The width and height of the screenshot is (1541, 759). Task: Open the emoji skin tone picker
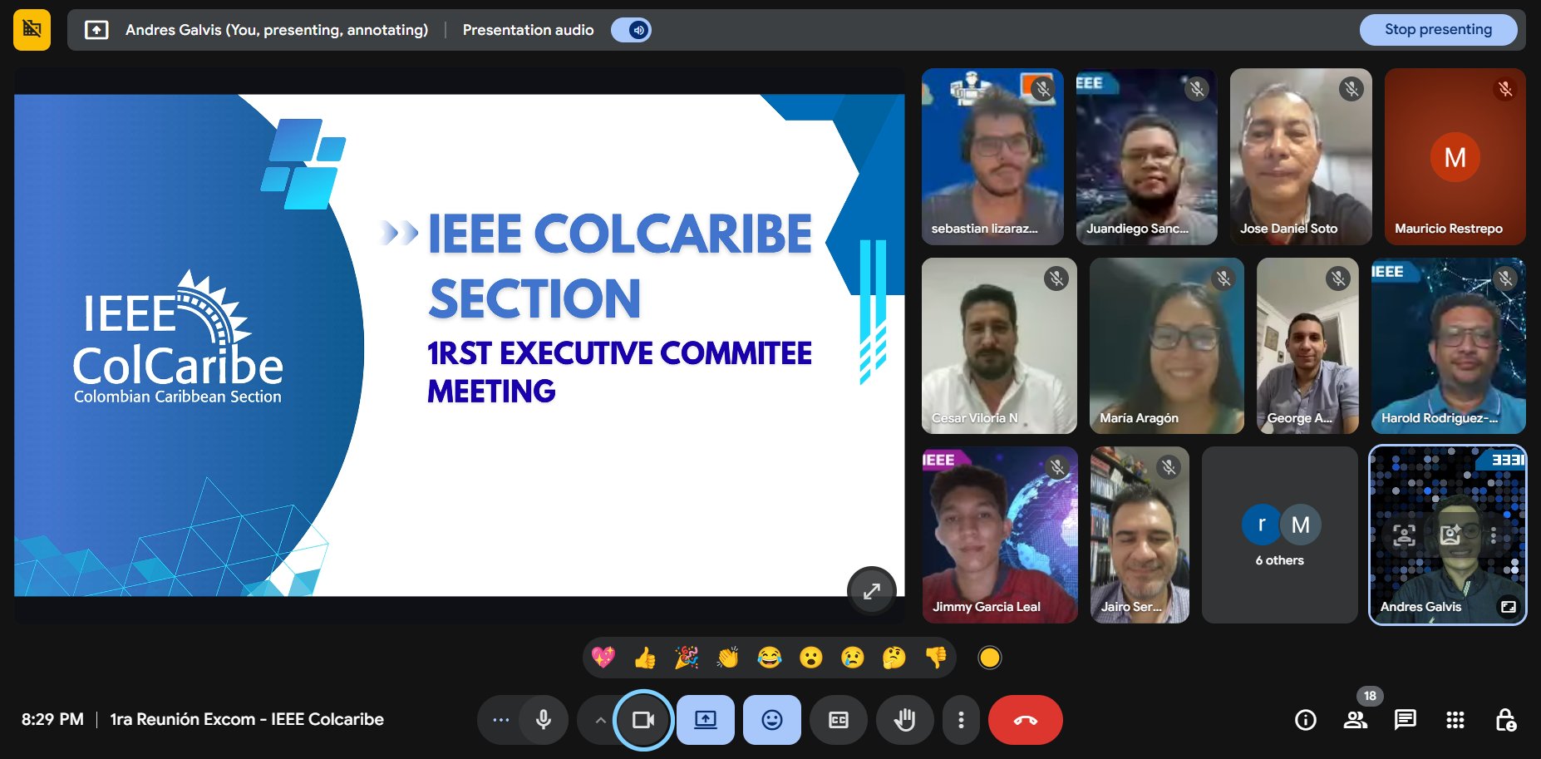tap(989, 658)
